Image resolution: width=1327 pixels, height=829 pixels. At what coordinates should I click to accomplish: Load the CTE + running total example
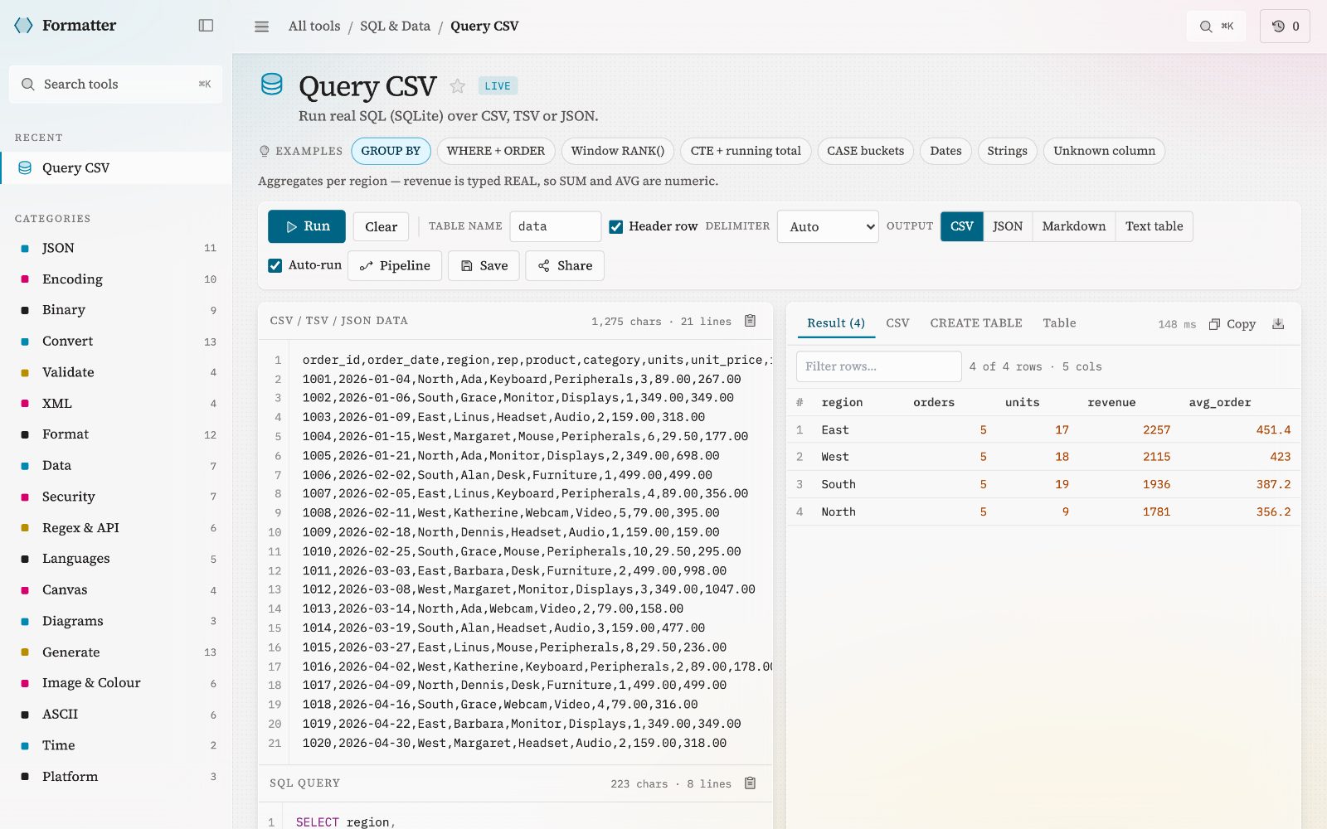pyautogui.click(x=746, y=151)
